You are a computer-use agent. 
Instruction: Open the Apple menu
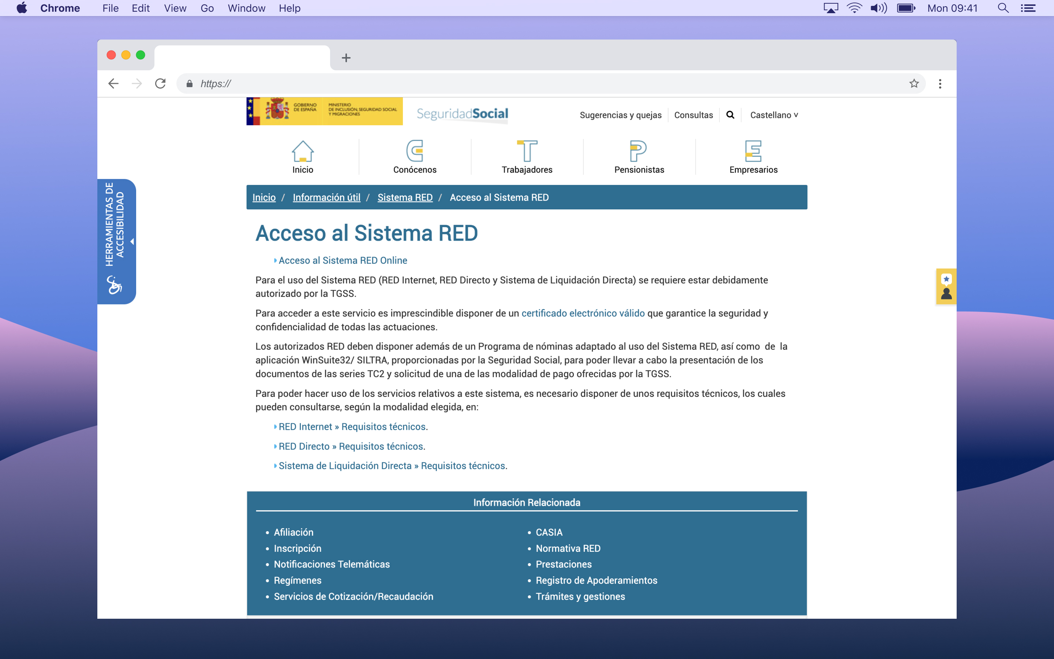[x=22, y=8]
